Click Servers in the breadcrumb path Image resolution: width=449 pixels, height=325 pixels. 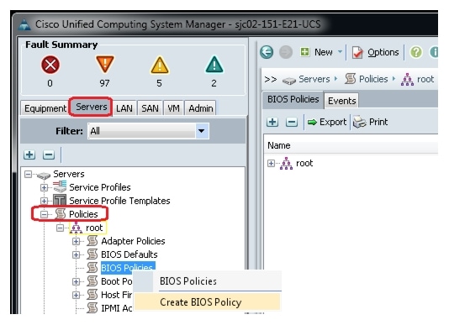tap(314, 79)
